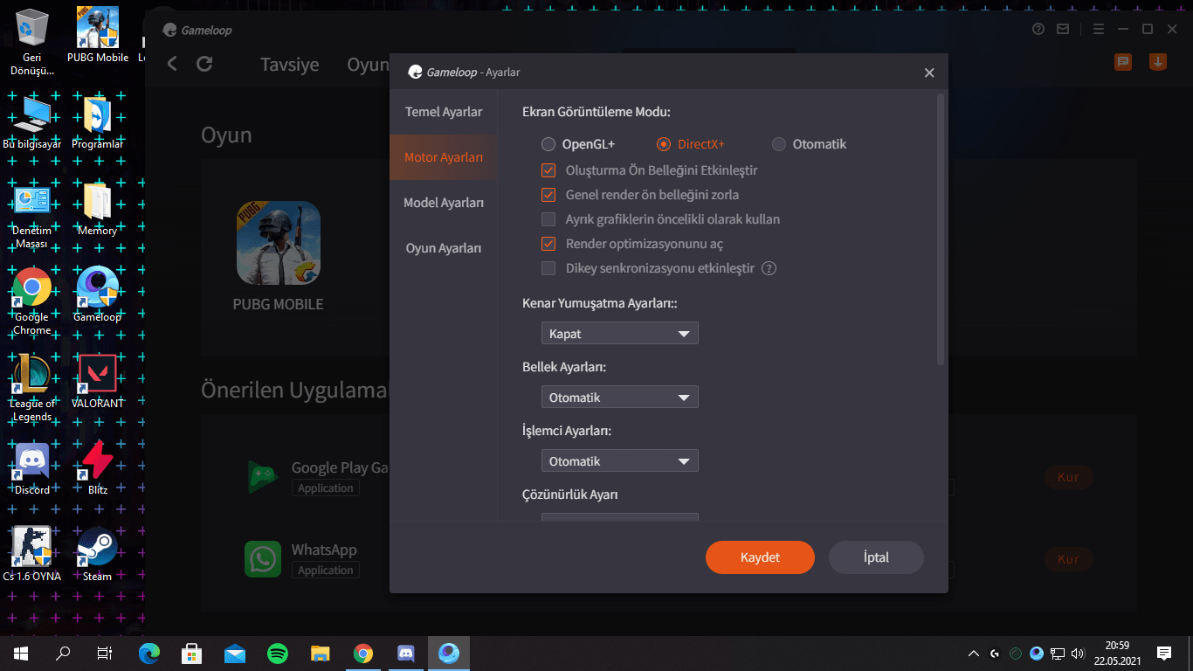Open the Windows notification center icon
This screenshot has height=671, width=1193.
[x=1164, y=653]
